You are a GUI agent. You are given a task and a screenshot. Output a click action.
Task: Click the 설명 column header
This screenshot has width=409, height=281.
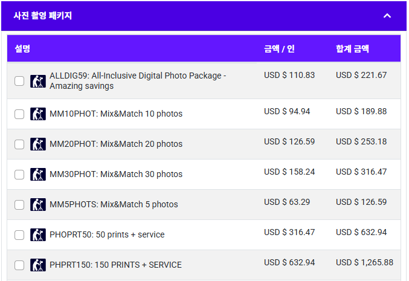pos(22,48)
